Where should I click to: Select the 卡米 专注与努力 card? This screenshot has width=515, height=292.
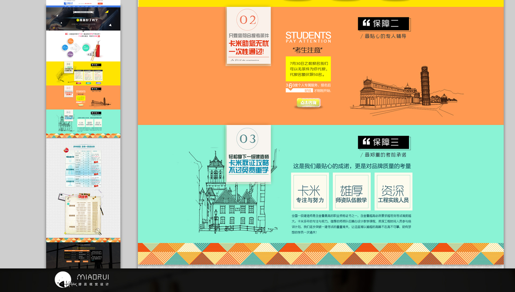[310, 191]
